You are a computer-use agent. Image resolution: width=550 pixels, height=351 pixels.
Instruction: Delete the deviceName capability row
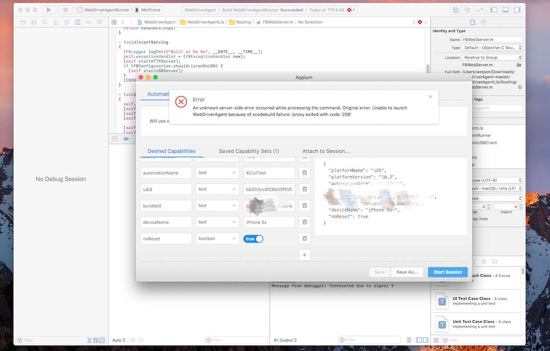pos(304,222)
